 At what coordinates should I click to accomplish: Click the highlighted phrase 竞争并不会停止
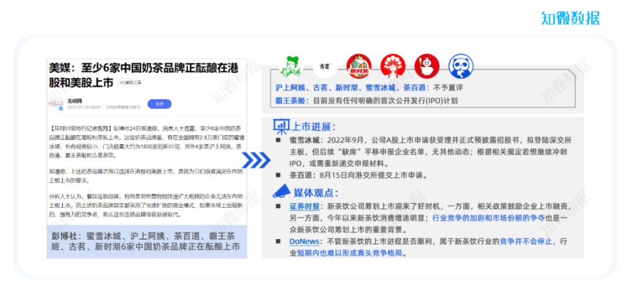pyautogui.click(x=526, y=241)
